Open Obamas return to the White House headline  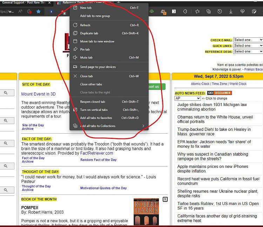click(215, 119)
